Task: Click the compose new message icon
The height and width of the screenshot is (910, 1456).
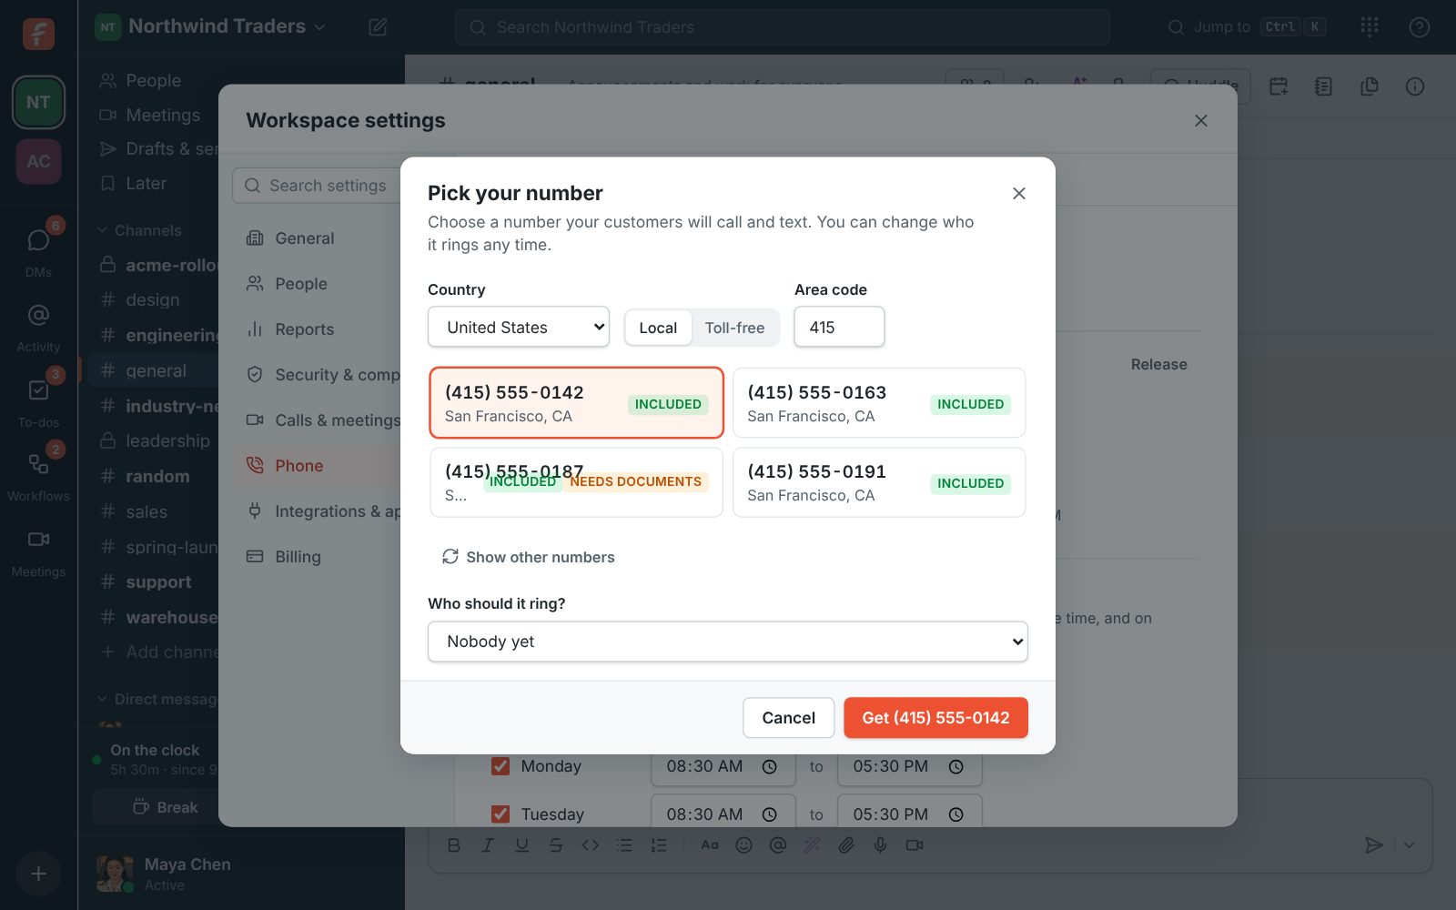Action: pyautogui.click(x=378, y=27)
